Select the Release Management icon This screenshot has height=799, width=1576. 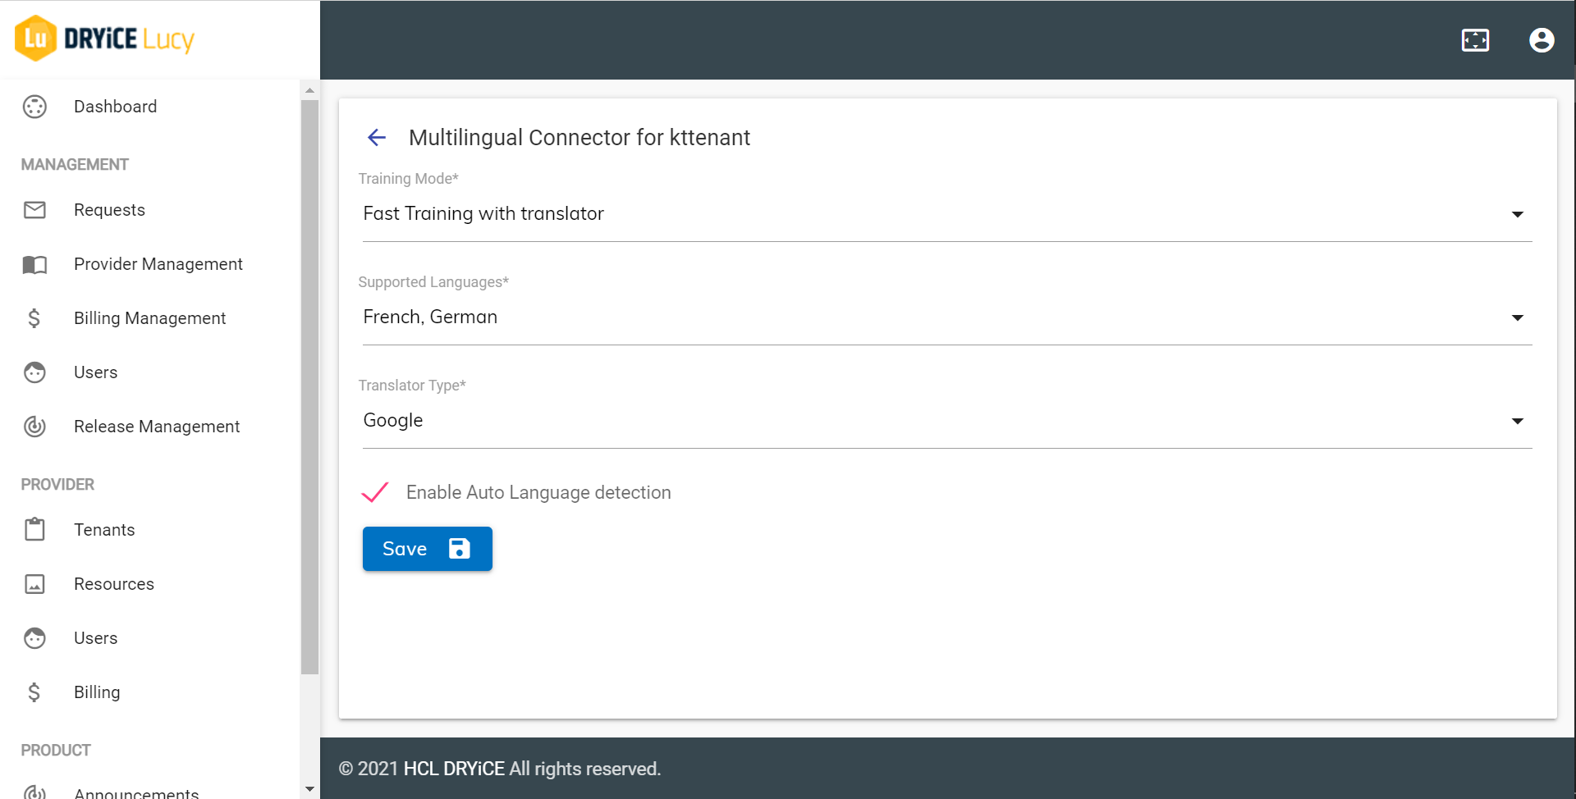pyautogui.click(x=34, y=427)
